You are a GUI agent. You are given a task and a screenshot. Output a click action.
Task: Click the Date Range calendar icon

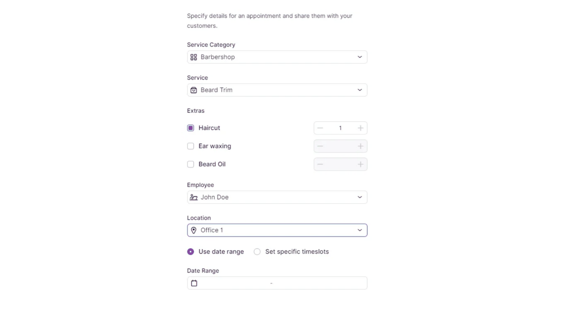coord(194,283)
